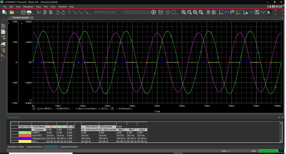
Task: Open the Tools menu
Action: pyautogui.click(x=53, y=7)
